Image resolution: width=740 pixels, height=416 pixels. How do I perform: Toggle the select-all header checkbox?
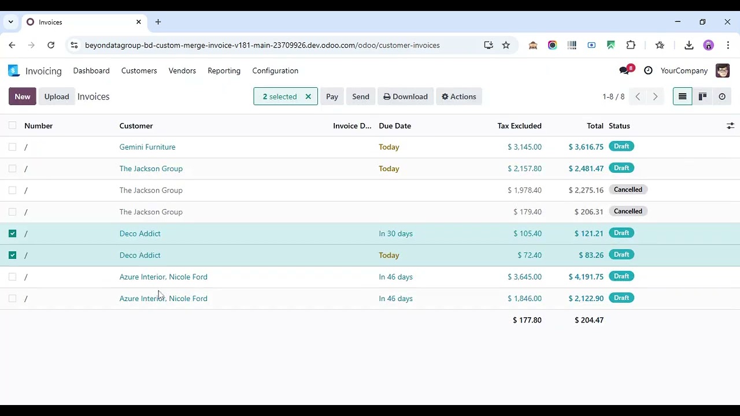(x=12, y=126)
